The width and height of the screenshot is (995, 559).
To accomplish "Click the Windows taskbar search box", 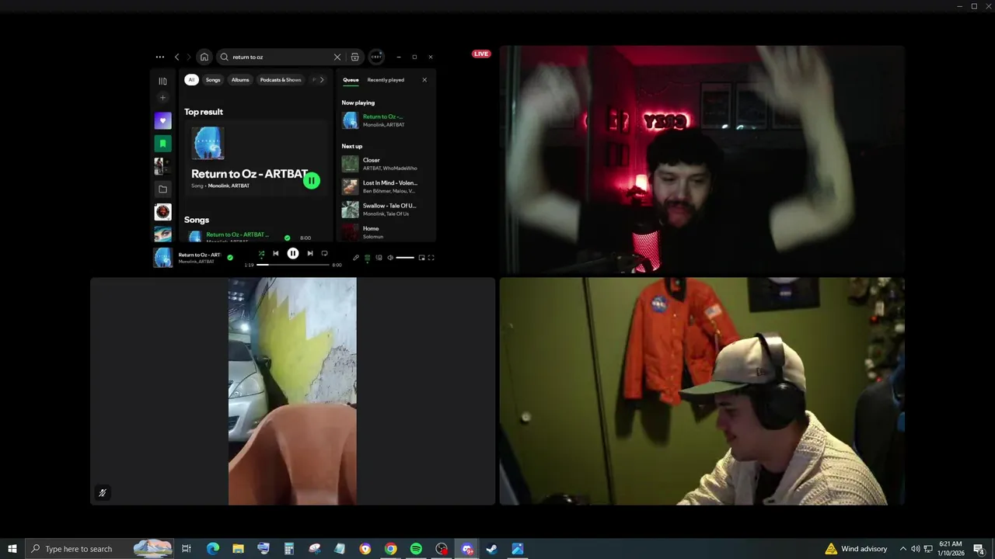I will (101, 549).
